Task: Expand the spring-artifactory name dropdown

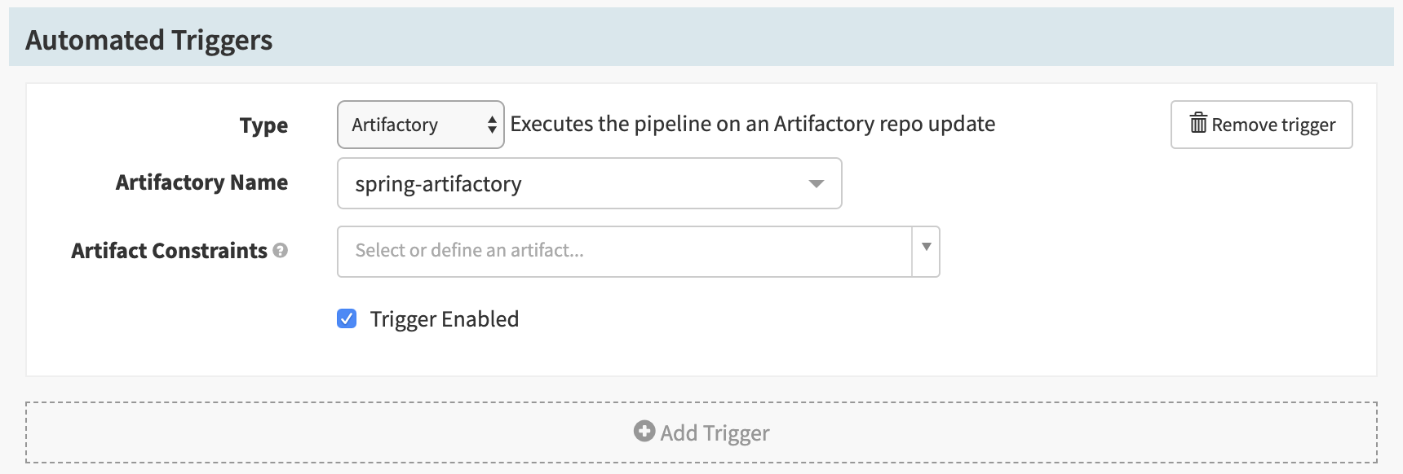Action: coord(589,184)
